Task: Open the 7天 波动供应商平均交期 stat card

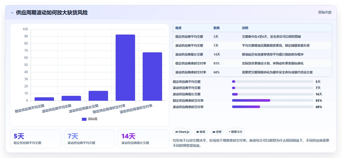Action: click(90, 139)
